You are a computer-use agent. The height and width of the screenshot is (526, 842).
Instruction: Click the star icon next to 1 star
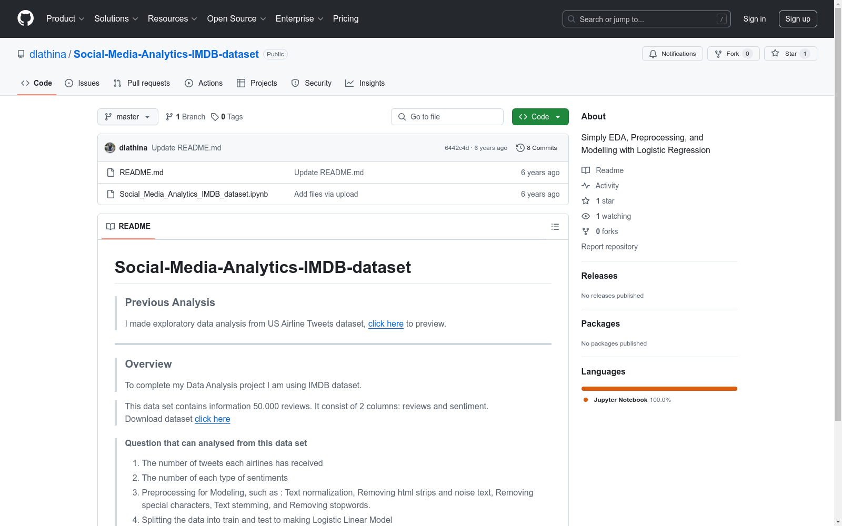586,201
